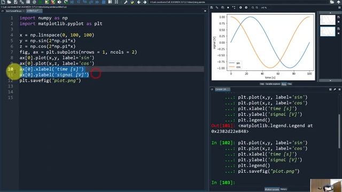This screenshot has height=192, width=342.
Task: Clear the console with the eraser icon
Action: [x=335, y=89]
